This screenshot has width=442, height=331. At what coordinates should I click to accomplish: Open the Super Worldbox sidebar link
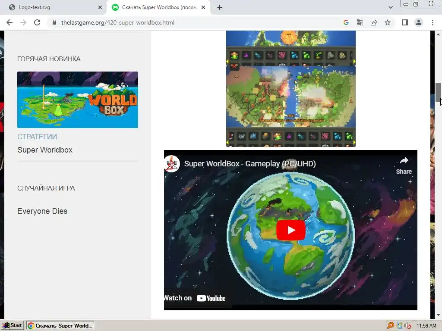tap(45, 150)
